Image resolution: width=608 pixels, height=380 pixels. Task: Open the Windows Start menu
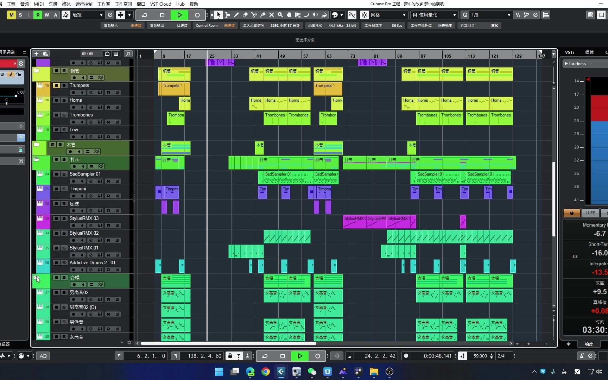point(219,372)
